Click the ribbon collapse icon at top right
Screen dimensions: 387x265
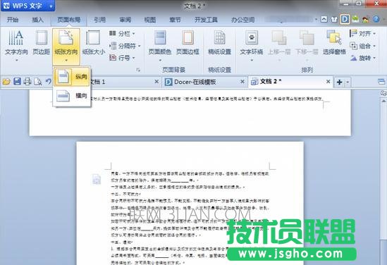324,19
